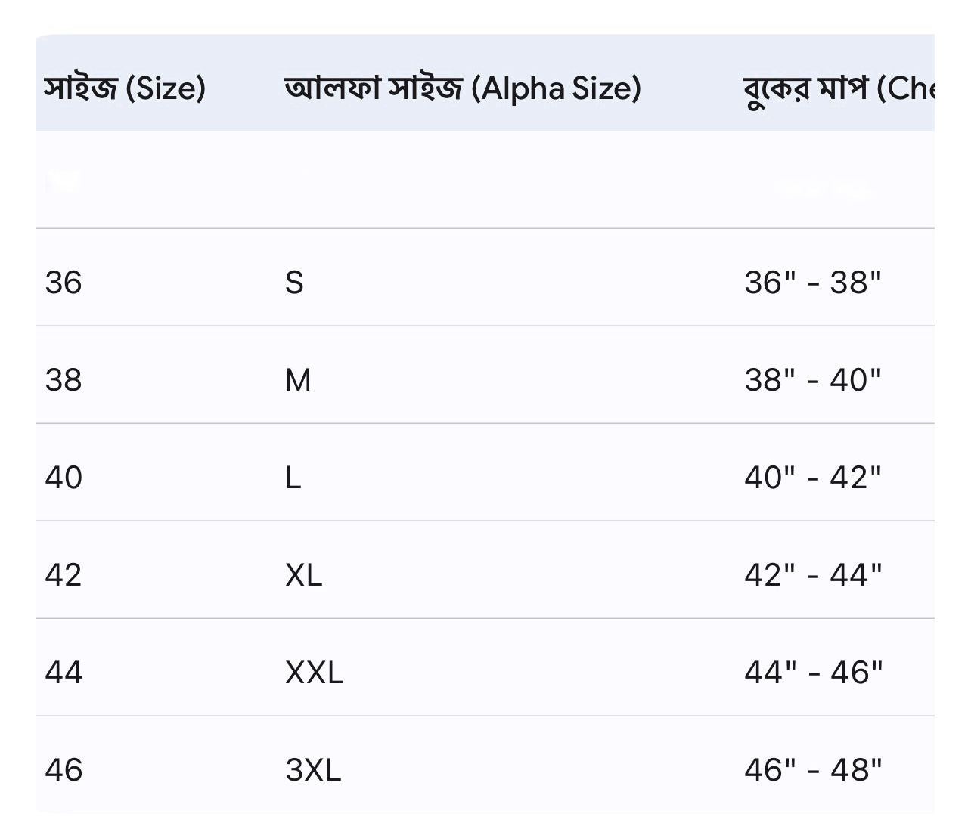Click the 44" - 46" chest measurement

tap(813, 673)
